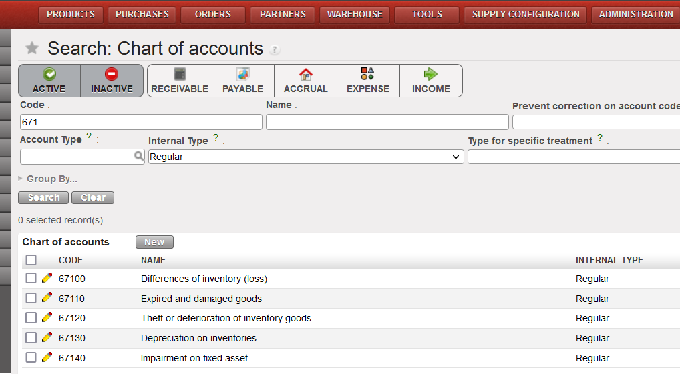This screenshot has width=680, height=374.
Task: Show Type for specific treatment help icon
Action: (x=600, y=137)
